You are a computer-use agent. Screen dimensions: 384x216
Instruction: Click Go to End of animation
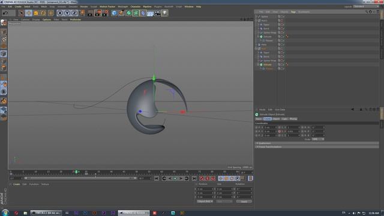click(x=194, y=179)
